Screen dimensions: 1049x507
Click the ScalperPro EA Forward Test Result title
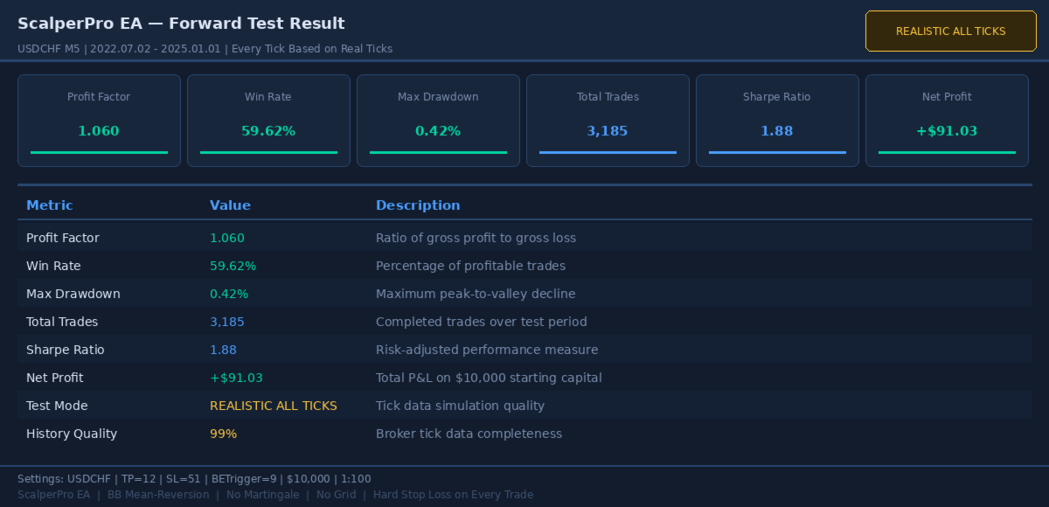tap(181, 24)
